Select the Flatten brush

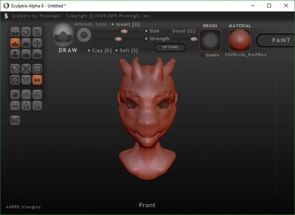pos(26,43)
